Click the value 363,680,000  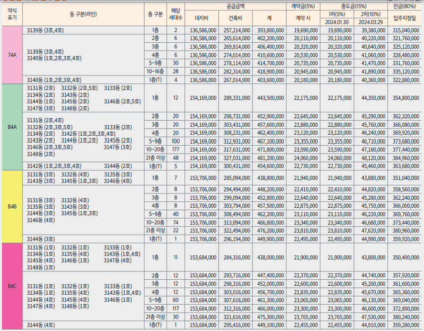406,166
